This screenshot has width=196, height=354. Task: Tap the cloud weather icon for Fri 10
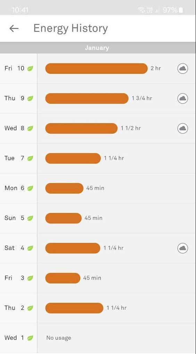tap(182, 69)
